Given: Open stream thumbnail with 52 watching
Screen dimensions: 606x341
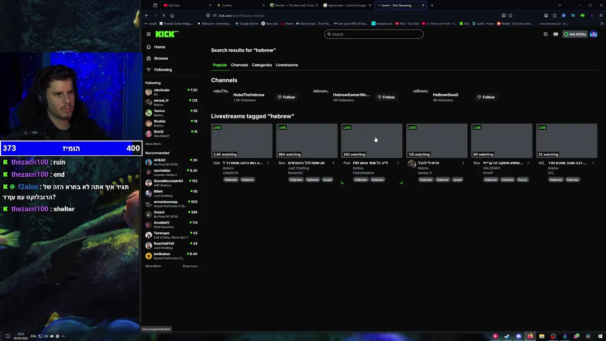Looking at the screenshot, I should point(567,141).
